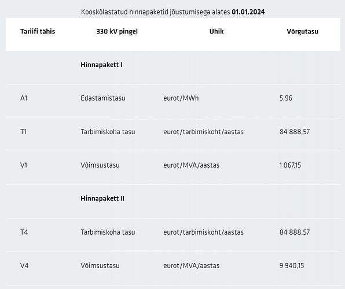Click the eurot/MWh unit cell
This screenshot has width=345, height=289.
pyautogui.click(x=181, y=98)
